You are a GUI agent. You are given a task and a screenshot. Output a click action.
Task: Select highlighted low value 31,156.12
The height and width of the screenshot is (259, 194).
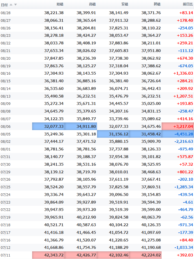click(113, 134)
